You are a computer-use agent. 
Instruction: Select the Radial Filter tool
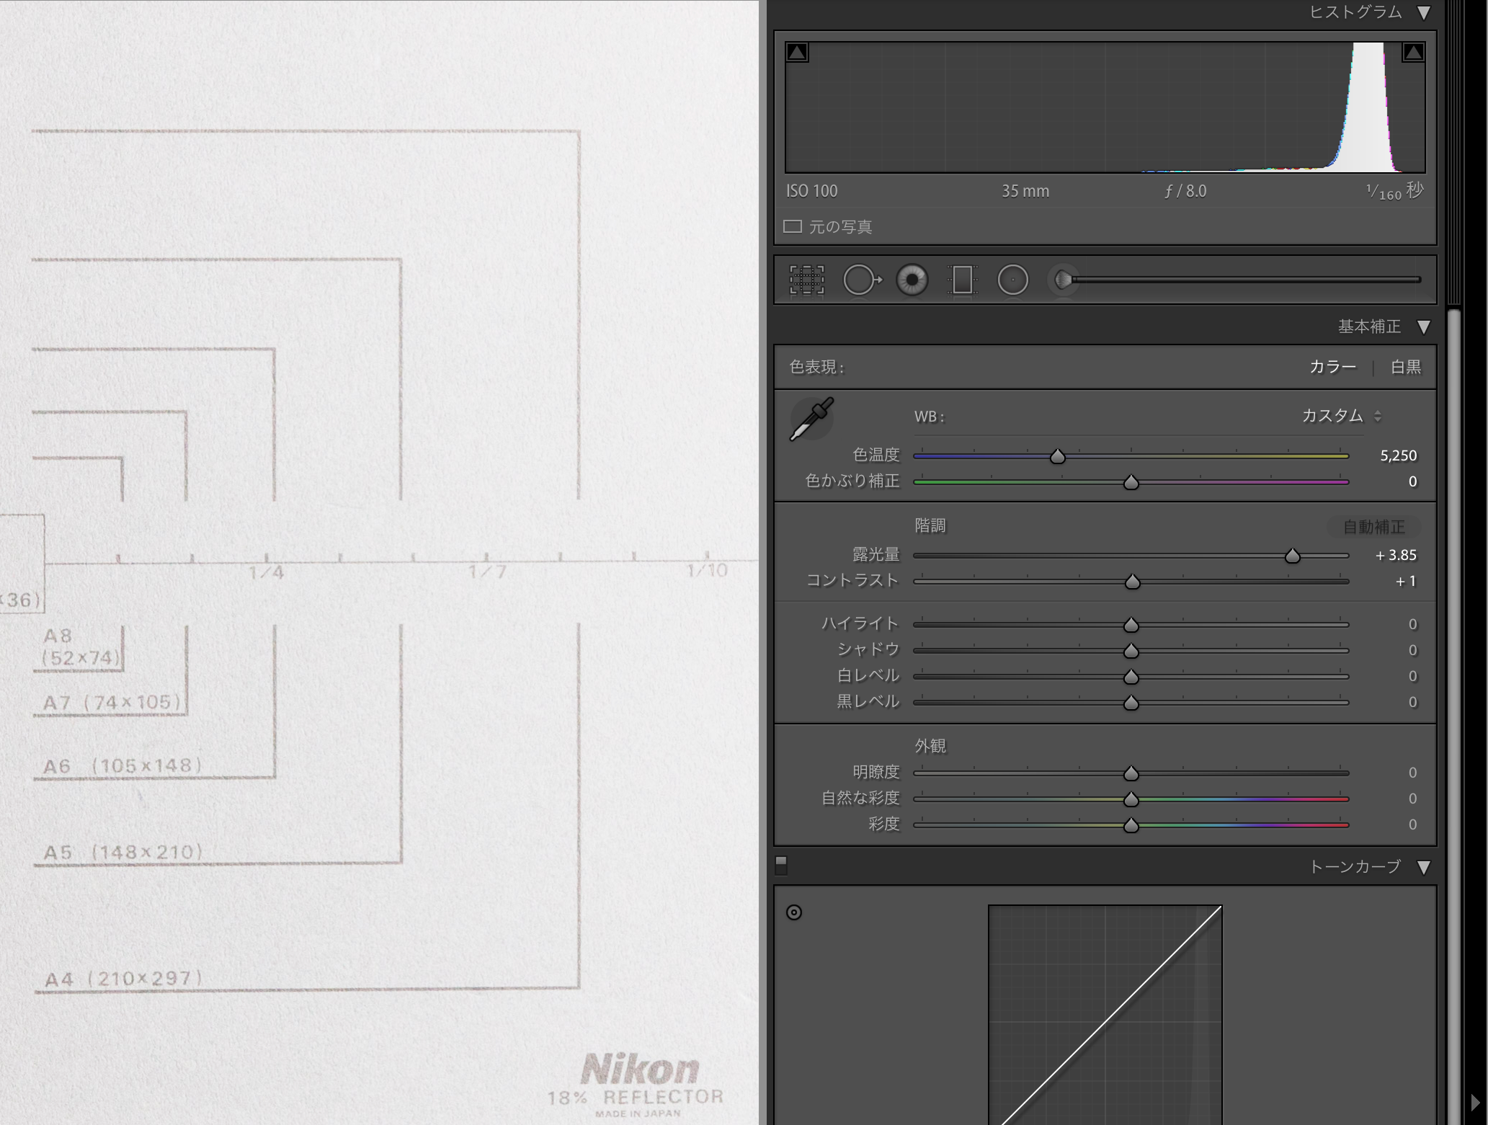(x=1012, y=280)
